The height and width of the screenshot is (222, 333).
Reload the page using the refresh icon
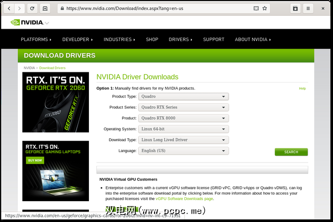coord(32,8)
